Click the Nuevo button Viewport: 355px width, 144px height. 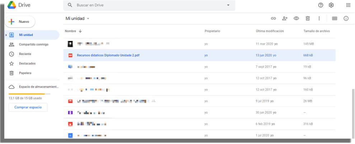[20, 22]
